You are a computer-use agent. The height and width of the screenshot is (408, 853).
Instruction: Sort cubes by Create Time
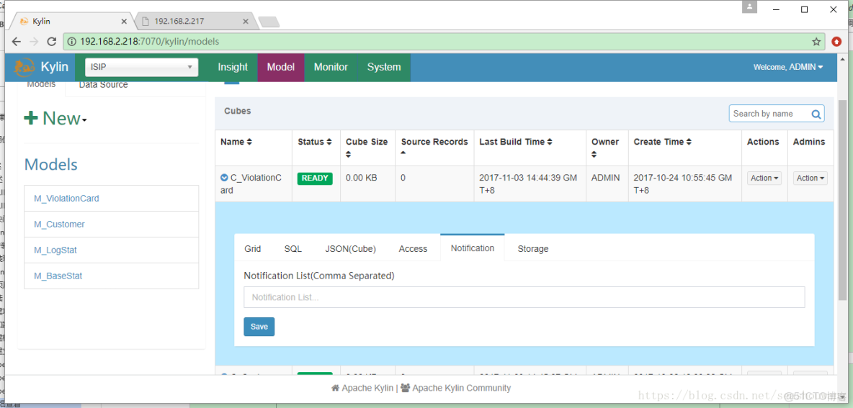click(x=663, y=142)
